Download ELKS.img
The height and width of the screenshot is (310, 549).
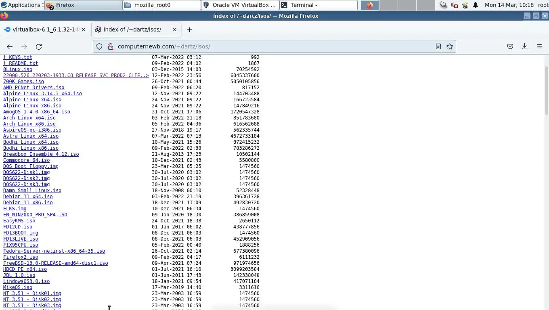click(15, 209)
